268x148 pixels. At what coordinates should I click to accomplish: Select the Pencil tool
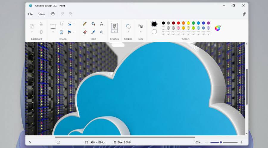(x=85, y=24)
